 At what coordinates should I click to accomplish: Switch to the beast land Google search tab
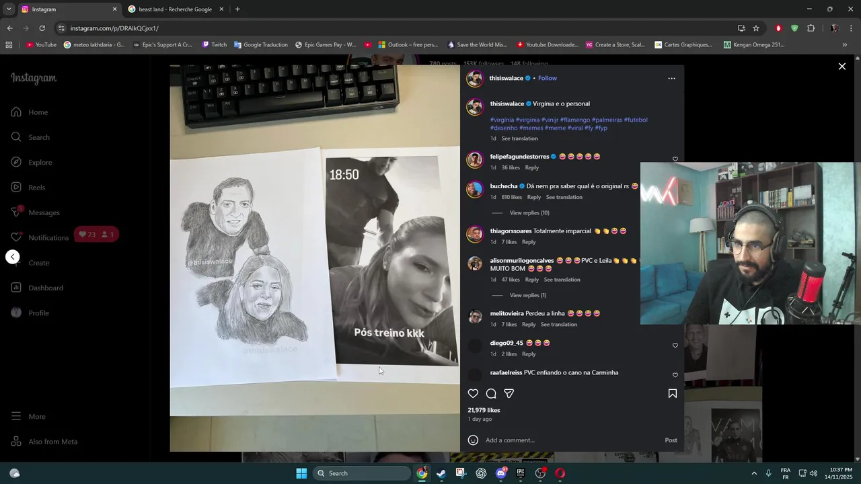point(176,9)
